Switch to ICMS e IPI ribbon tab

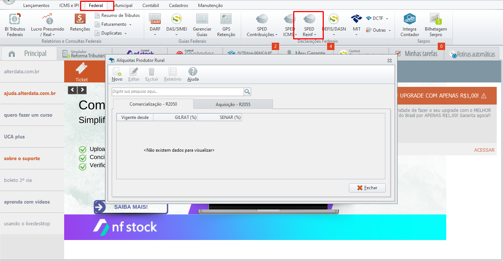(69, 6)
